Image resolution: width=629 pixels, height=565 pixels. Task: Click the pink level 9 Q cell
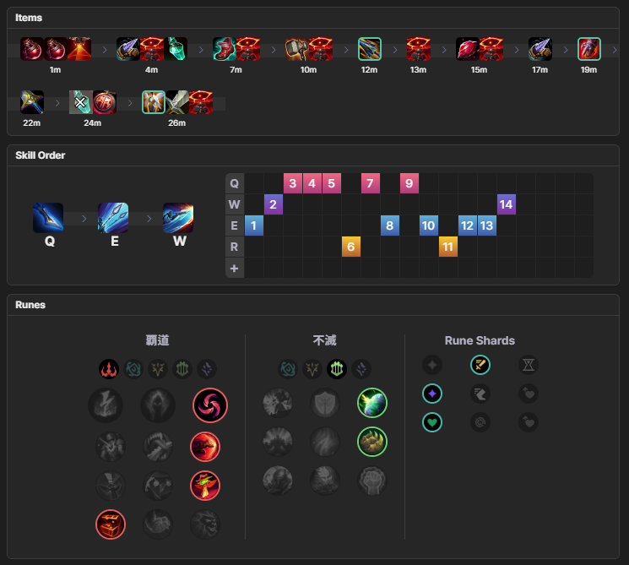point(409,183)
